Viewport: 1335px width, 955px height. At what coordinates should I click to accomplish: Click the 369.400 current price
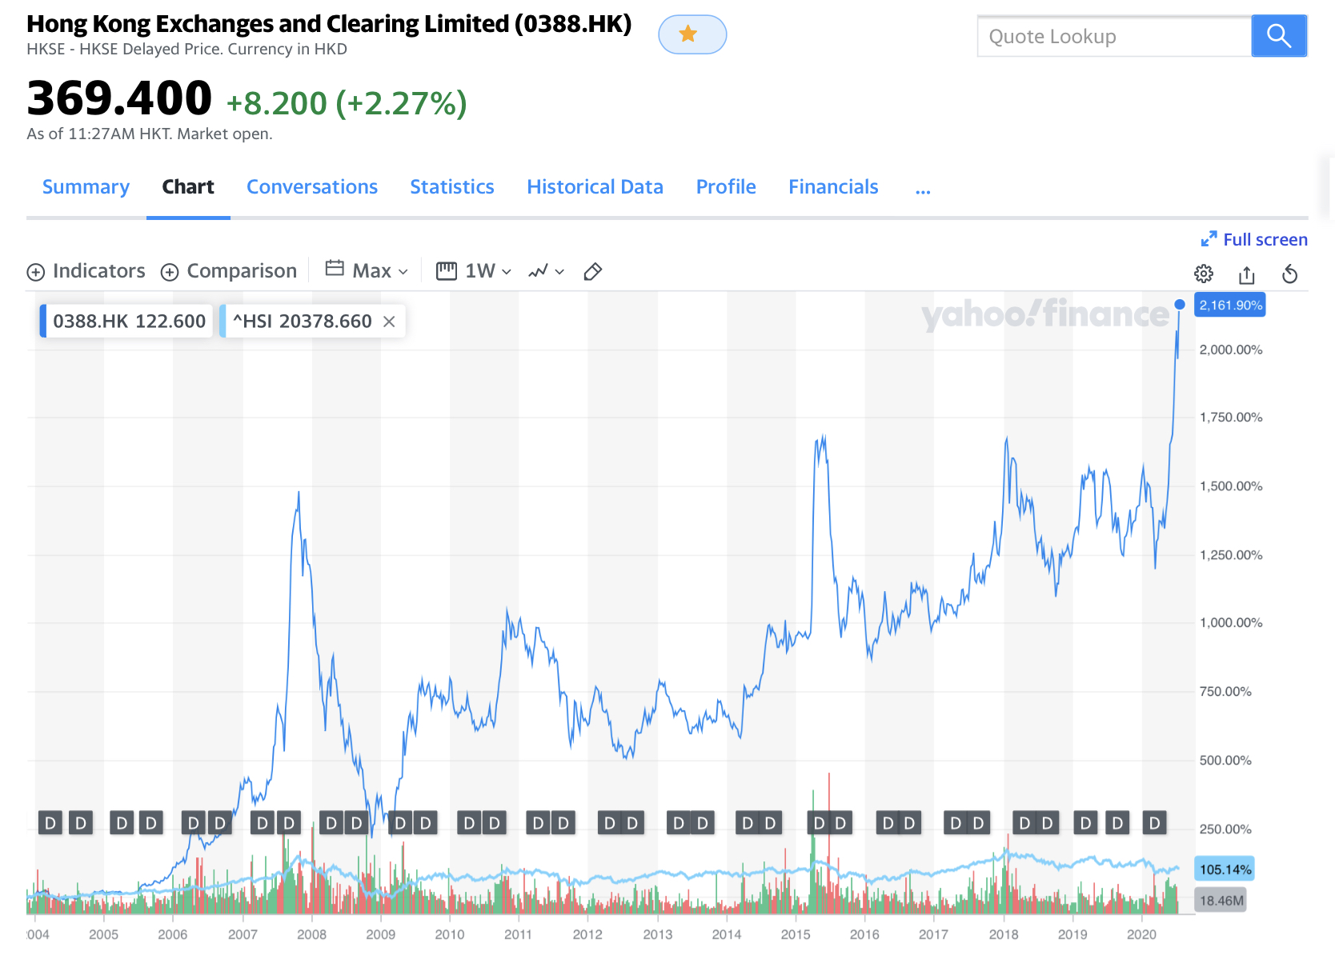coord(119,98)
